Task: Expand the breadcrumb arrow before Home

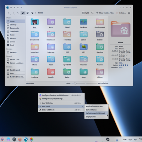Action: pos(35,13)
